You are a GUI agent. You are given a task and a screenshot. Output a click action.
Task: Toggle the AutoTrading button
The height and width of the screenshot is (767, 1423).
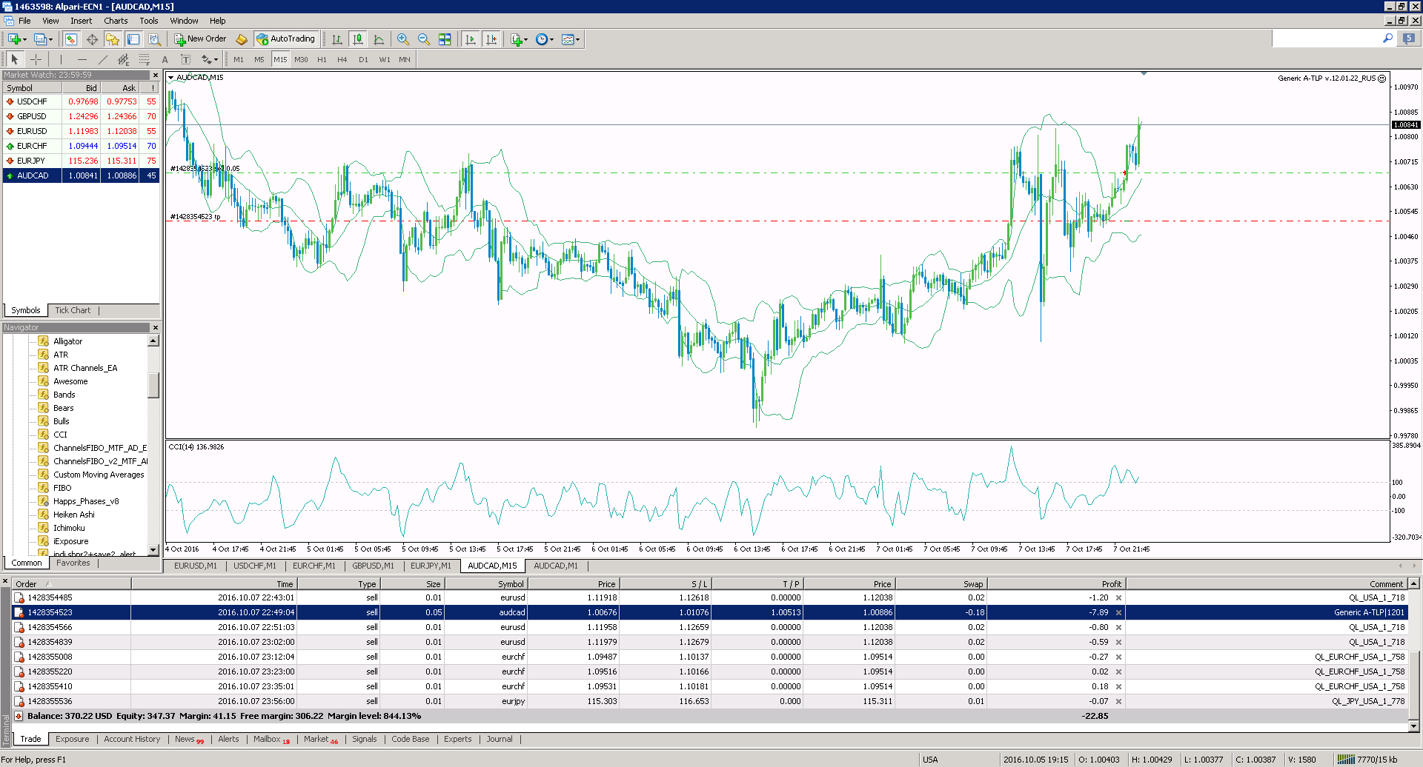[x=286, y=39]
